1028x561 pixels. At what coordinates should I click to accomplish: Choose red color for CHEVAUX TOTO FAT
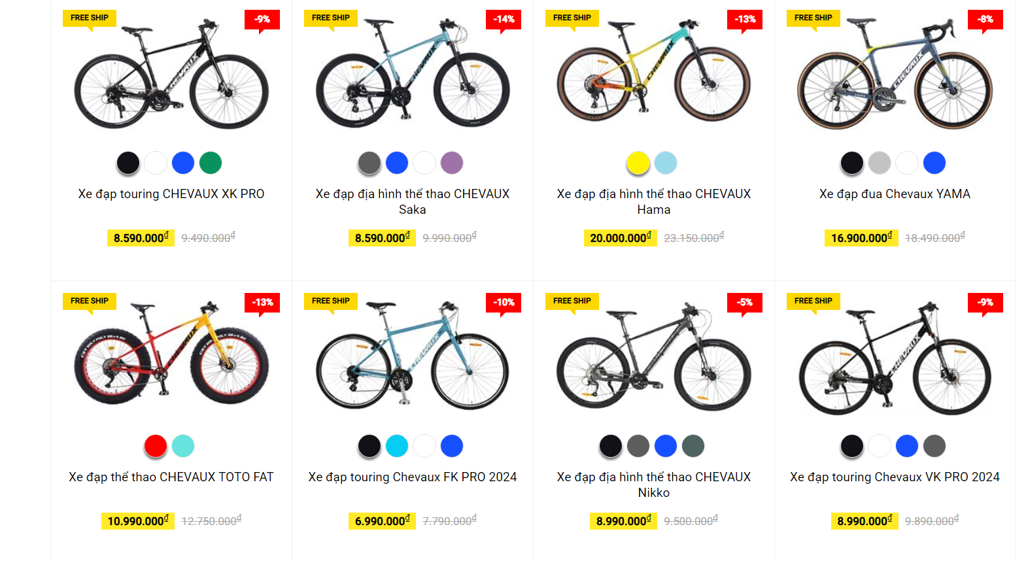click(x=156, y=446)
